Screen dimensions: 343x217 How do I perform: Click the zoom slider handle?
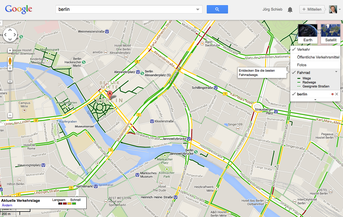[10, 81]
